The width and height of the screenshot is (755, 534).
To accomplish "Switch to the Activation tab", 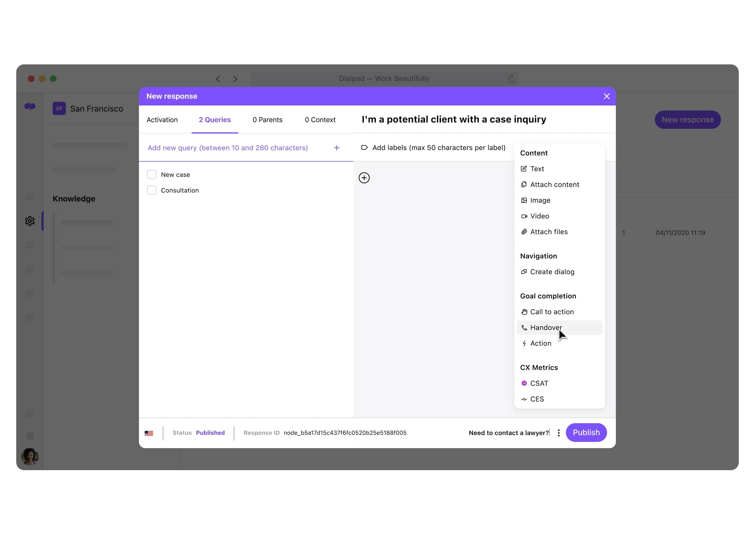I will [163, 120].
